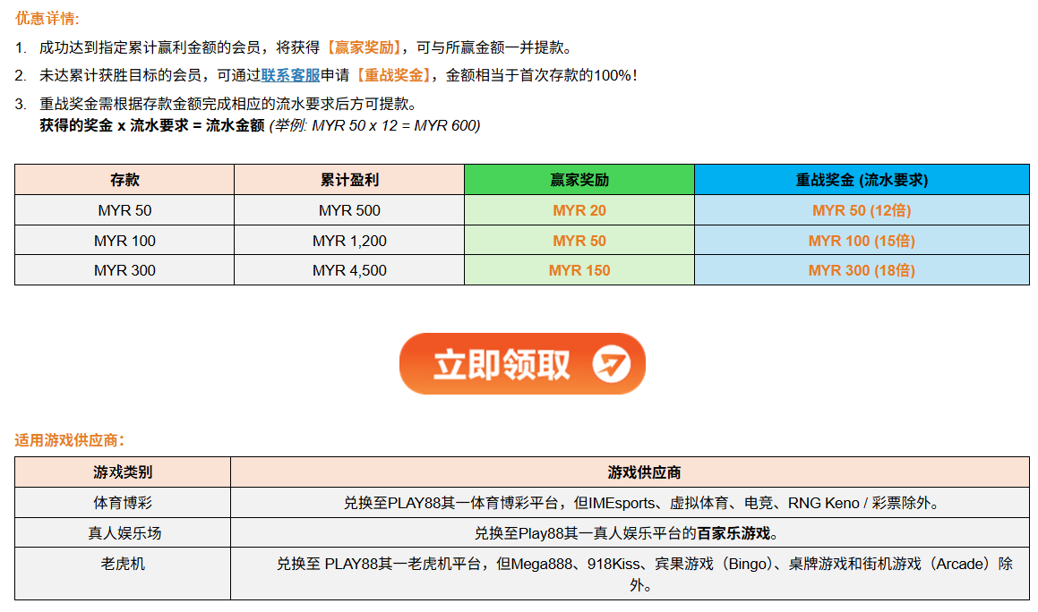
Task: Select the 游戏类别 column header
Action: point(123,472)
